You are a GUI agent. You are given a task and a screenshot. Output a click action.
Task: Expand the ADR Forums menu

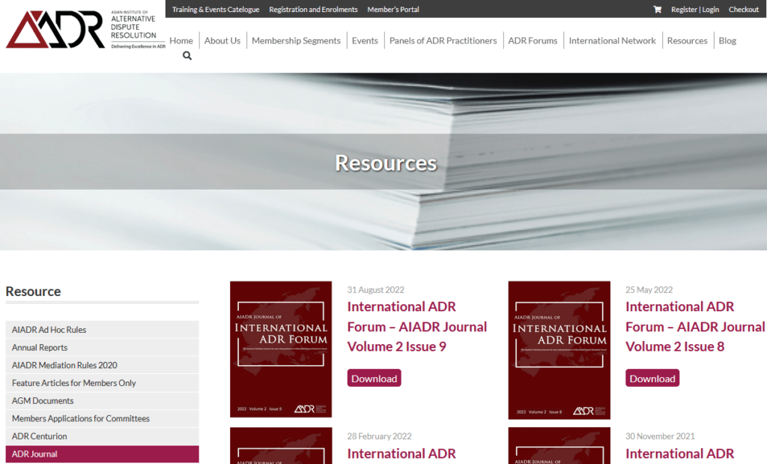533,40
